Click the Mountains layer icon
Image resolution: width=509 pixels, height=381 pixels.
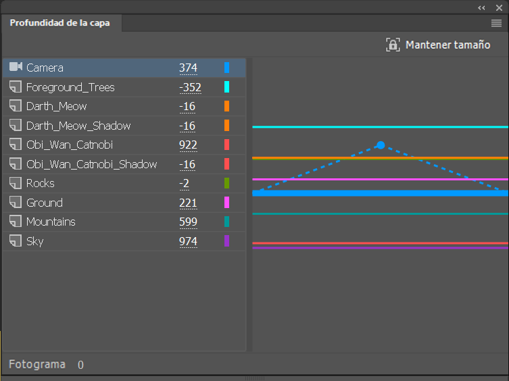click(16, 222)
